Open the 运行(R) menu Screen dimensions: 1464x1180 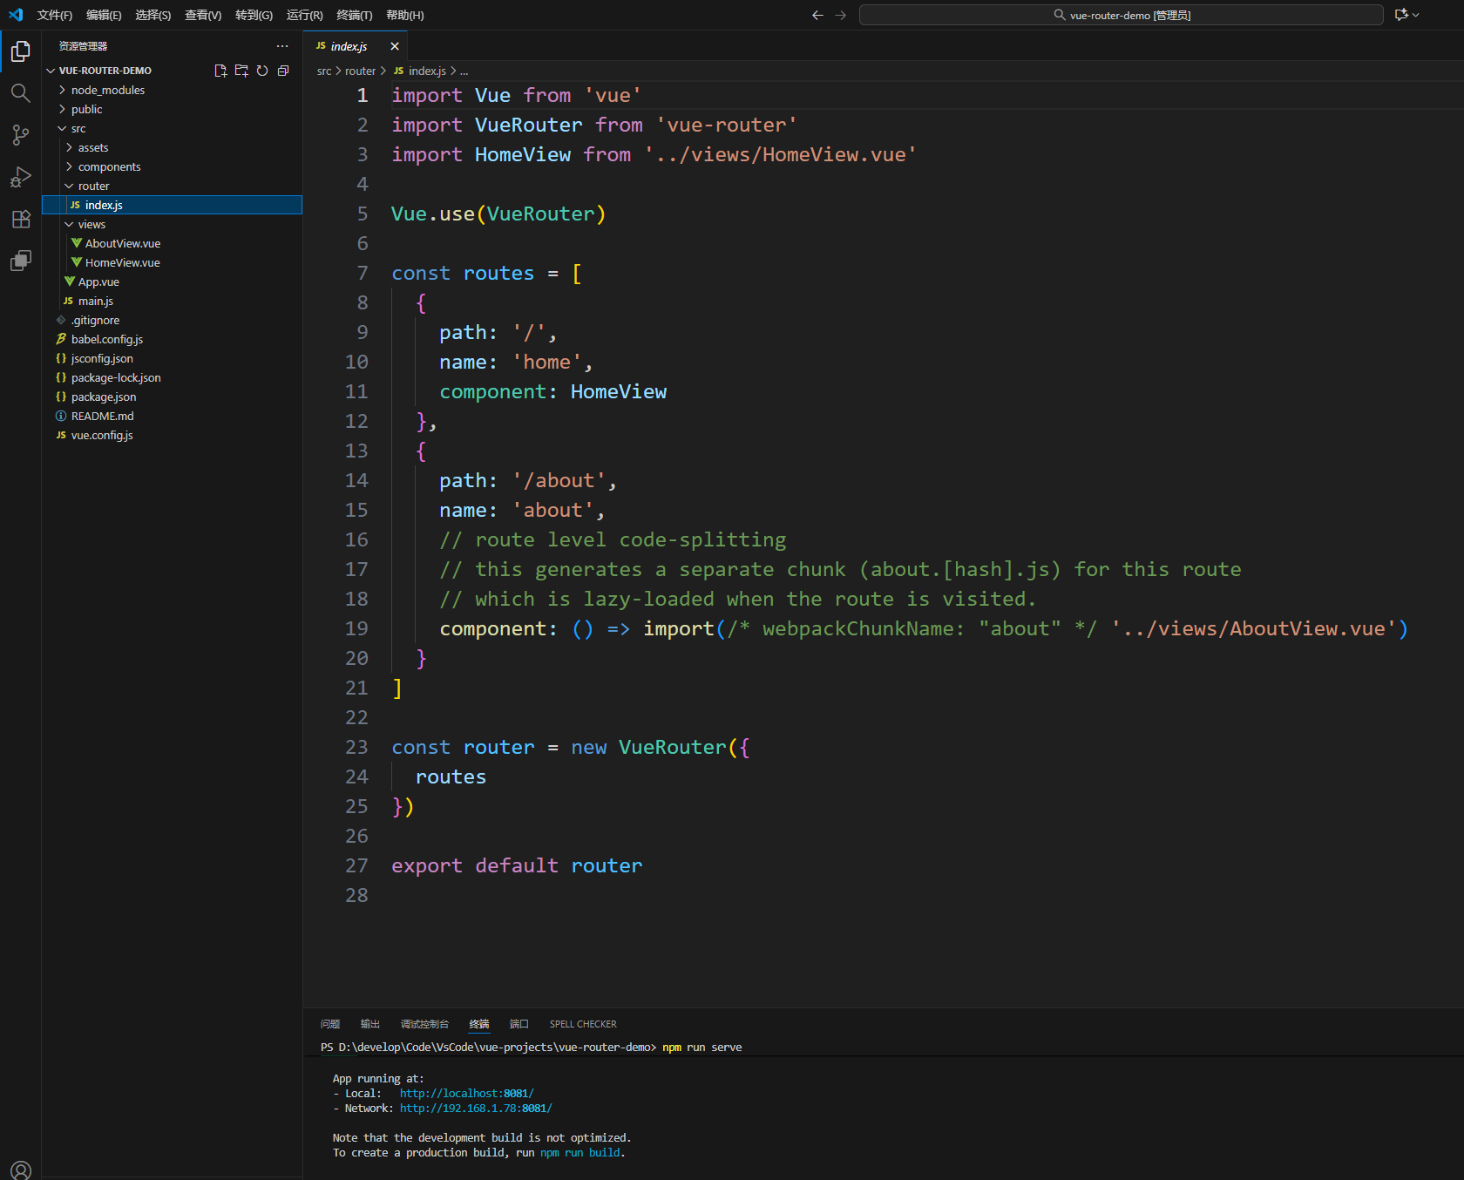click(x=304, y=15)
